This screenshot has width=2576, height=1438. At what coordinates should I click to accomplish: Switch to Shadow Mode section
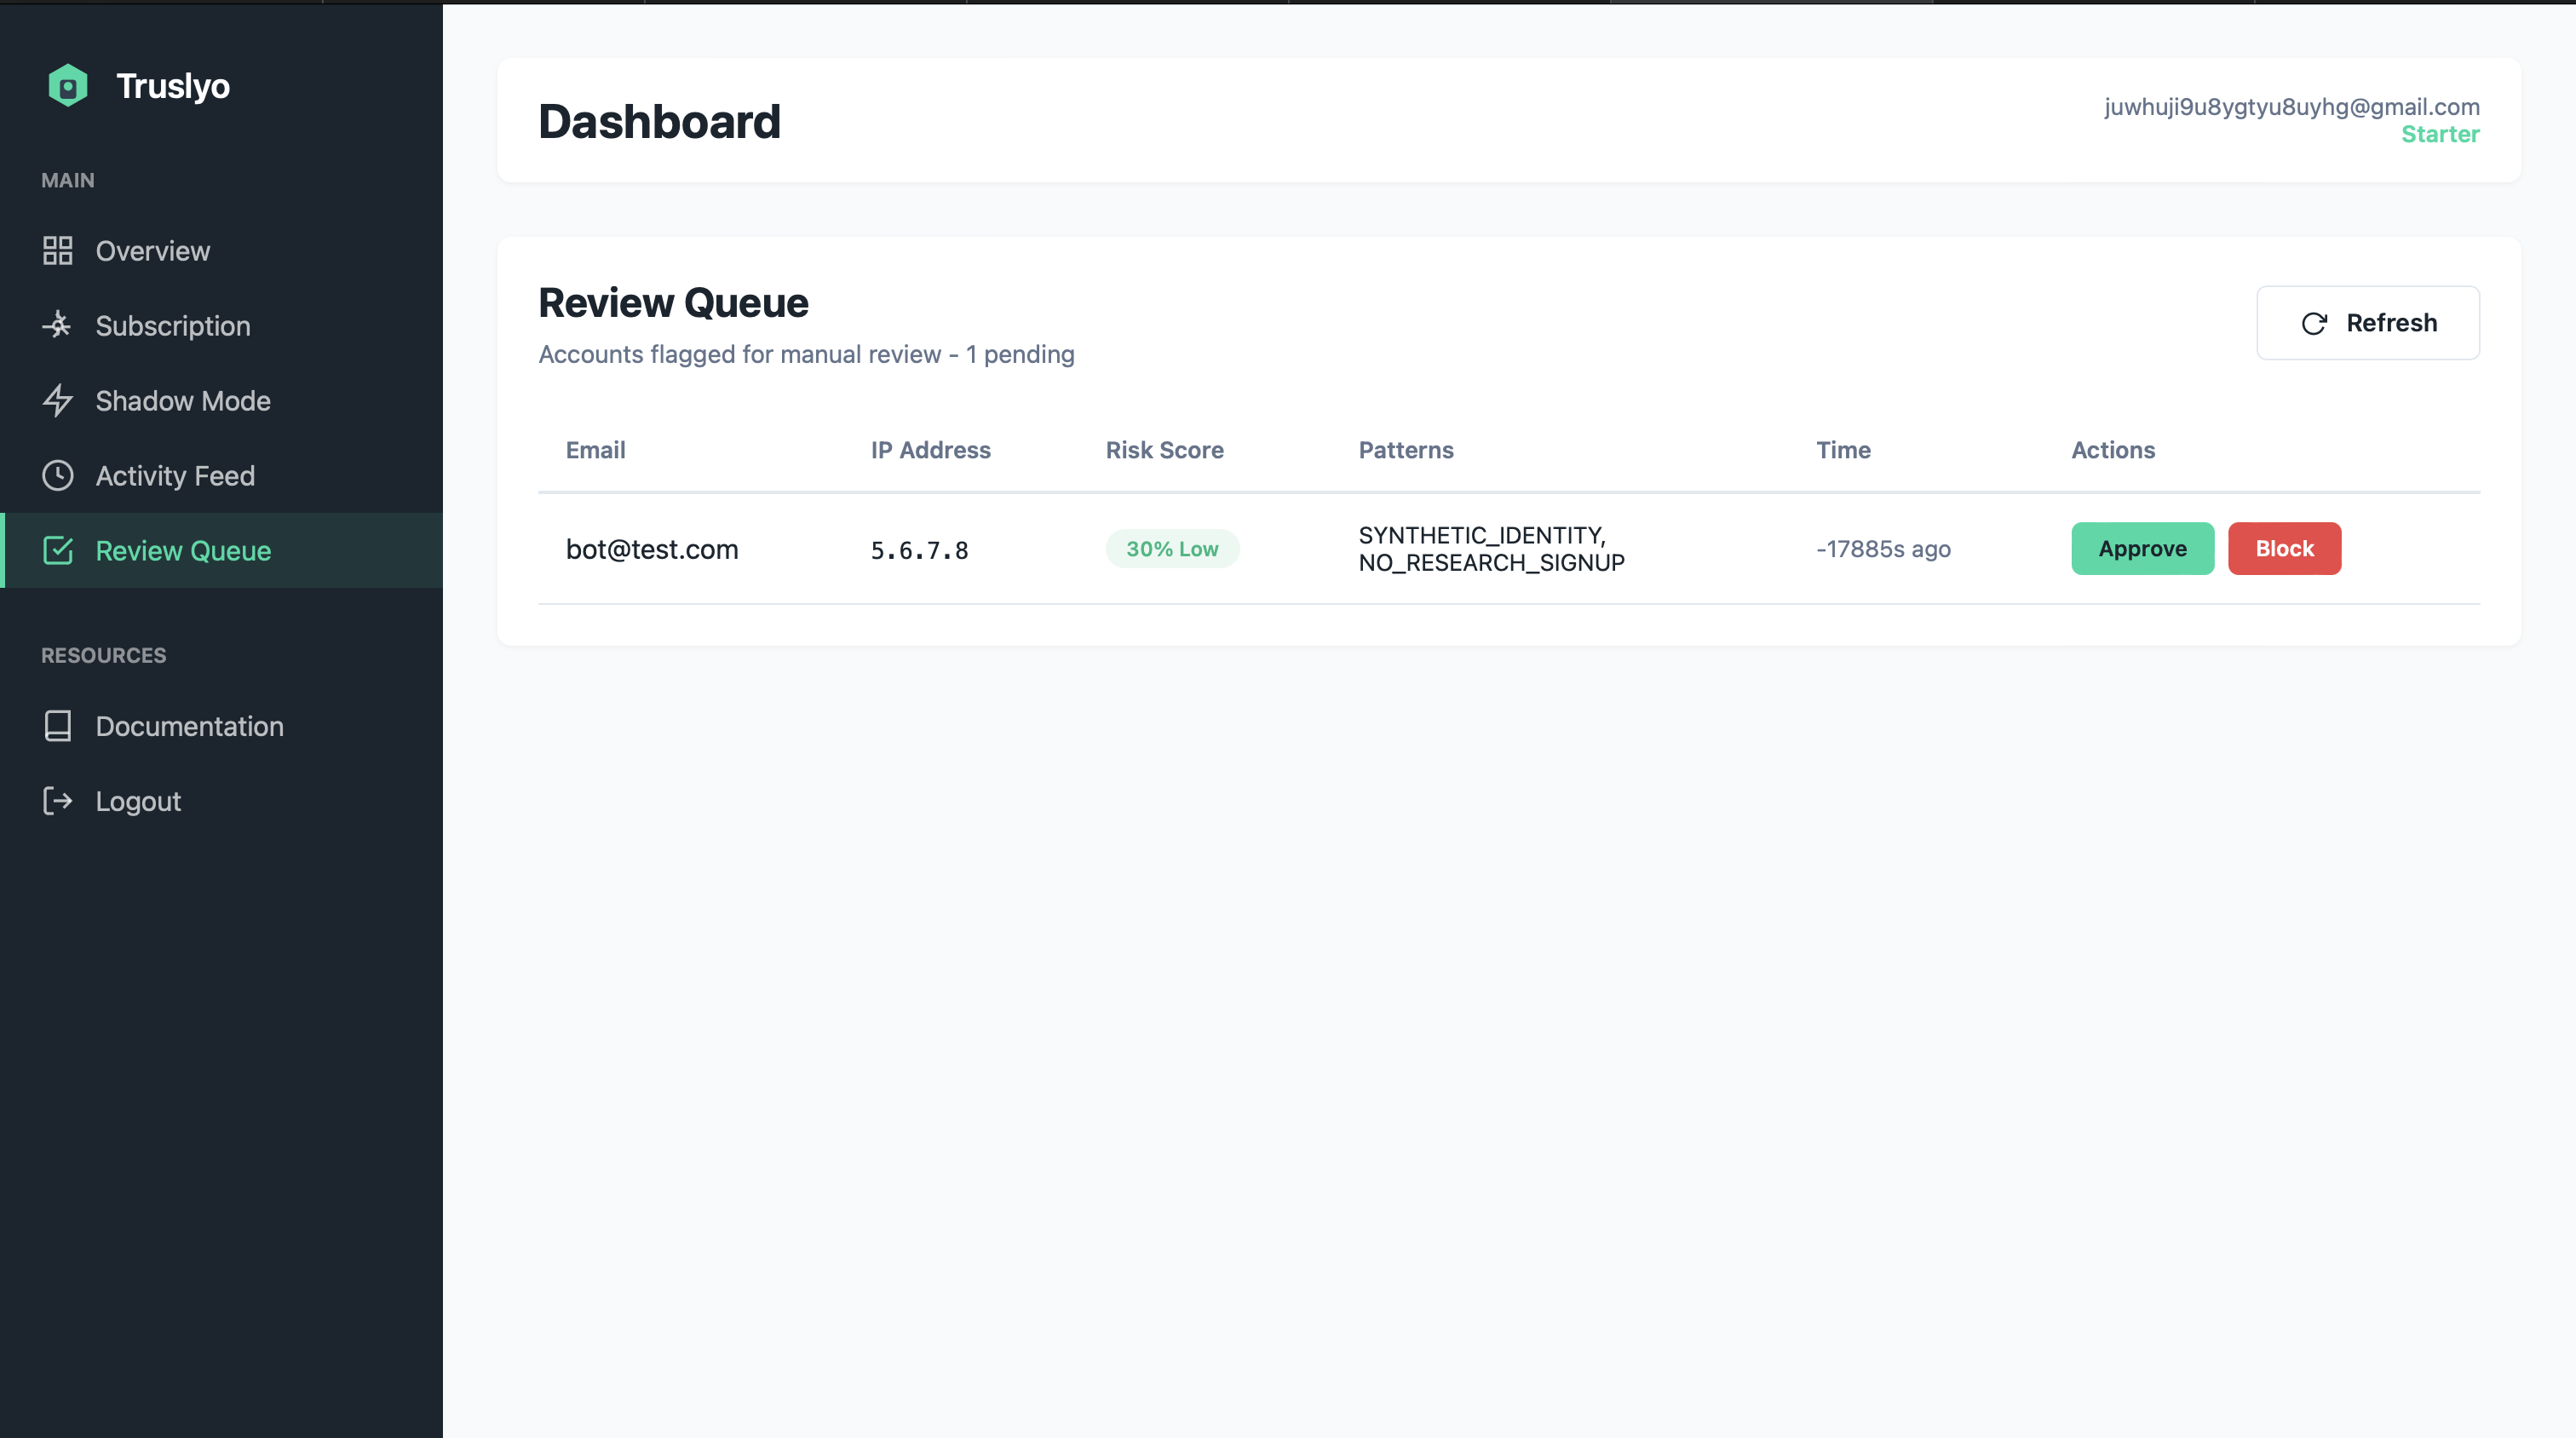pyautogui.click(x=183, y=401)
